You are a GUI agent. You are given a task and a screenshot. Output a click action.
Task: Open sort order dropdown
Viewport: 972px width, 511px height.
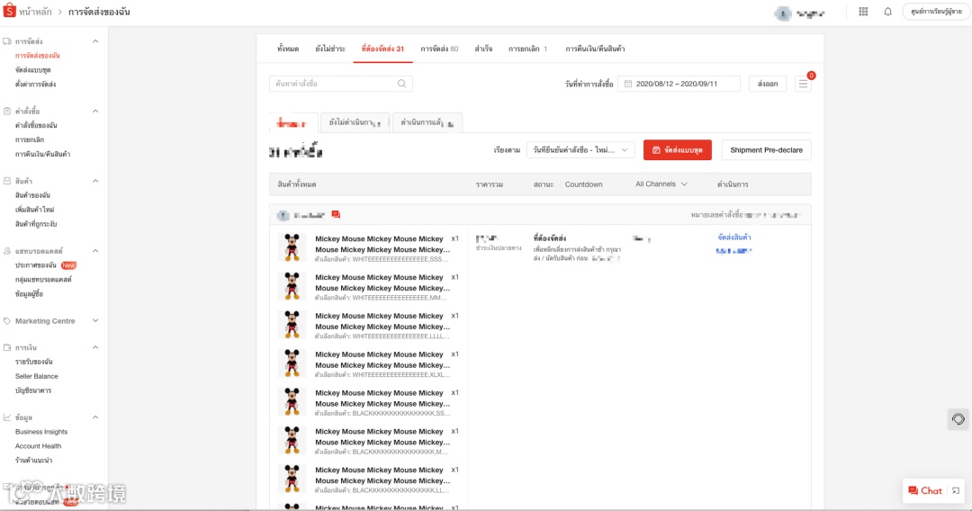pyautogui.click(x=580, y=150)
